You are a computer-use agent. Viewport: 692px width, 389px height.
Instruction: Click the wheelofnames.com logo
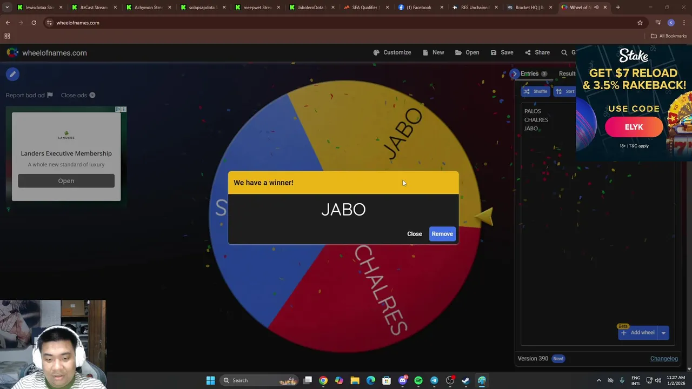pos(46,53)
